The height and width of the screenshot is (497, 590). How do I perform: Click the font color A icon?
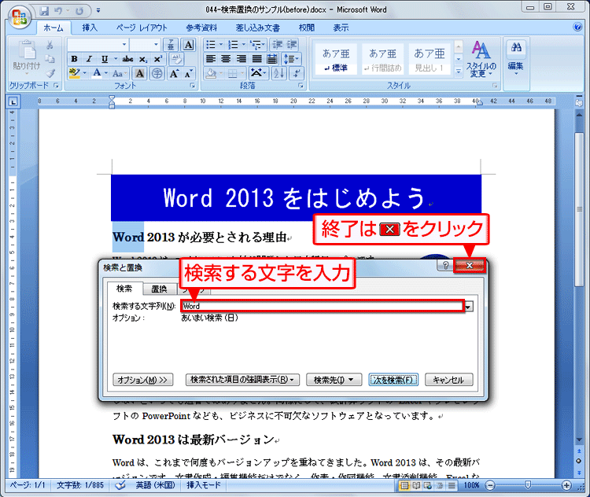click(97, 73)
